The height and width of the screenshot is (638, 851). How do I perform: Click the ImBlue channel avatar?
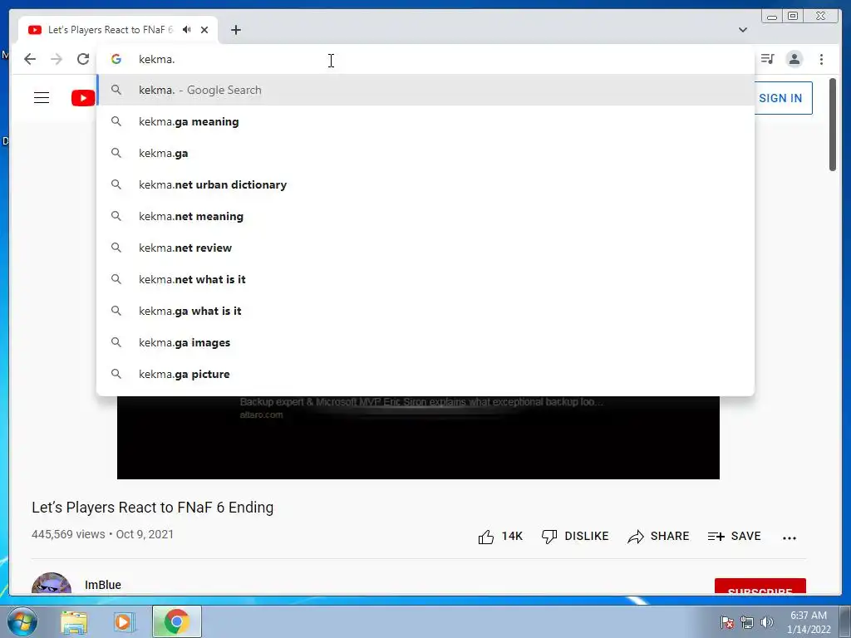pyautogui.click(x=52, y=583)
